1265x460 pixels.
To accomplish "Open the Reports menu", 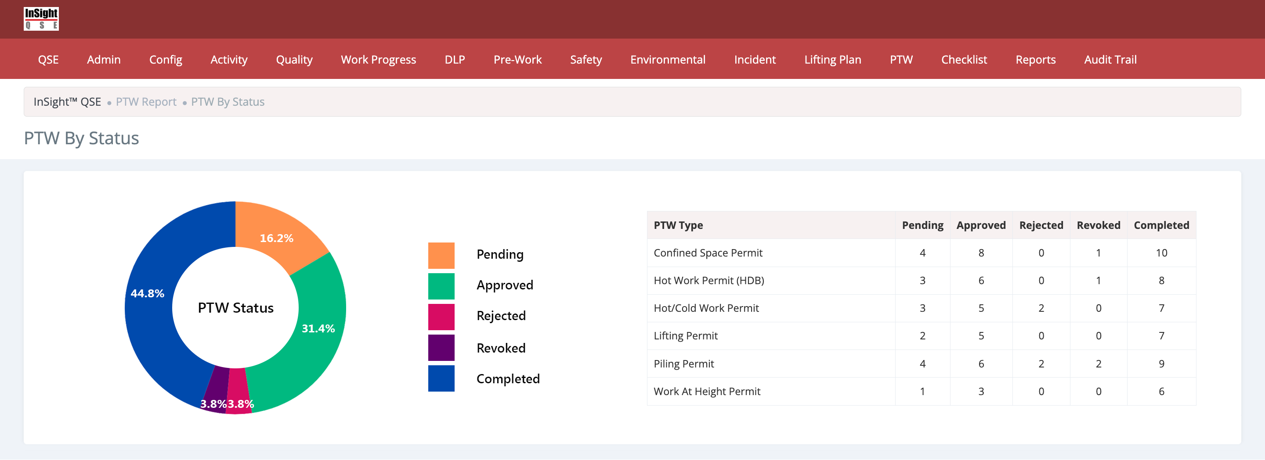I will click(1035, 60).
